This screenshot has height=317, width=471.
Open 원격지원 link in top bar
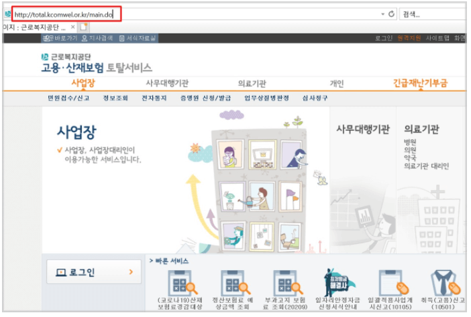409,38
